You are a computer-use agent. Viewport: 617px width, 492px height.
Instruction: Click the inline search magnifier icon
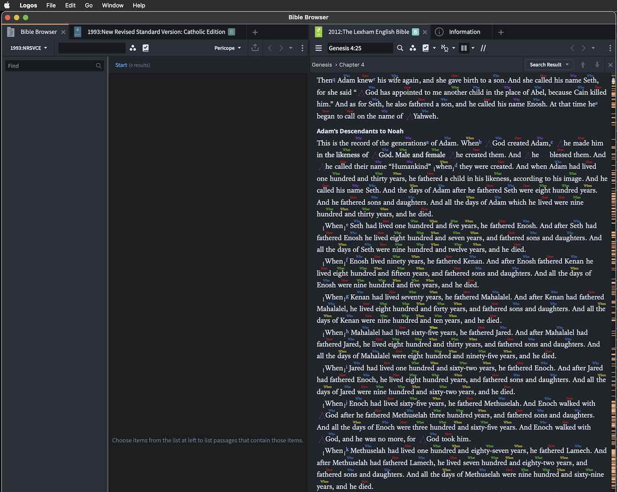click(x=400, y=48)
